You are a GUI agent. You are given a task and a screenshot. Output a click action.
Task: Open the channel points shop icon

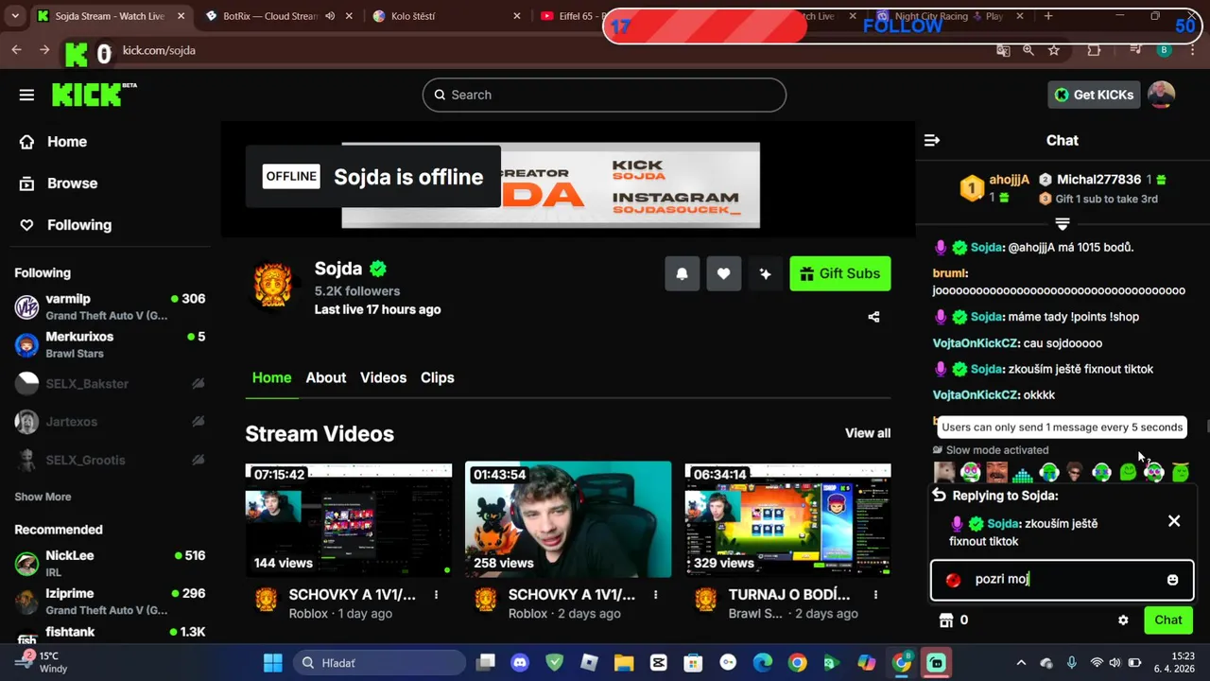pyautogui.click(x=945, y=620)
